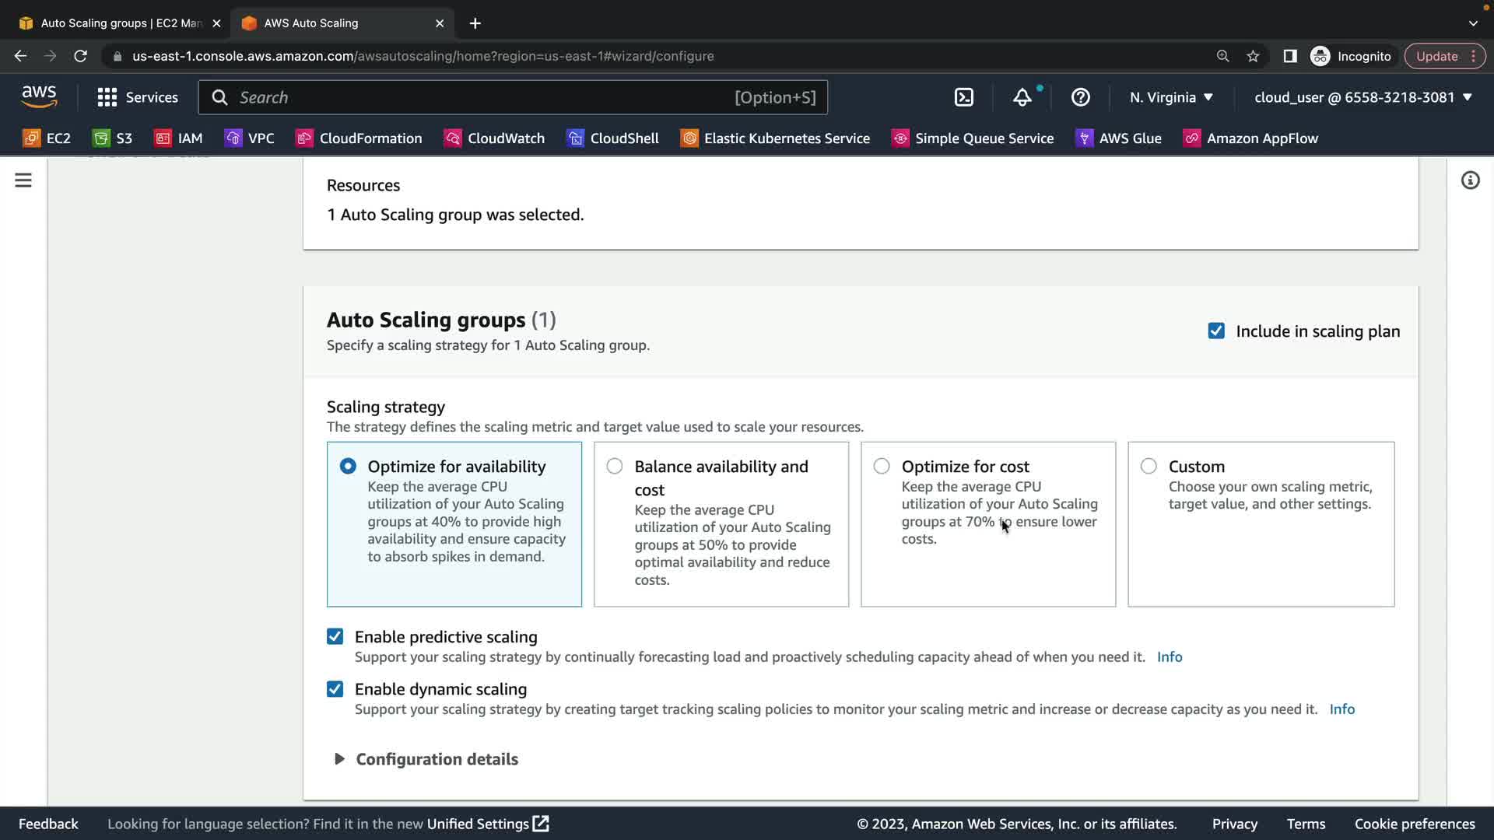
Task: Open the help question mark icon
Action: coord(1080,97)
